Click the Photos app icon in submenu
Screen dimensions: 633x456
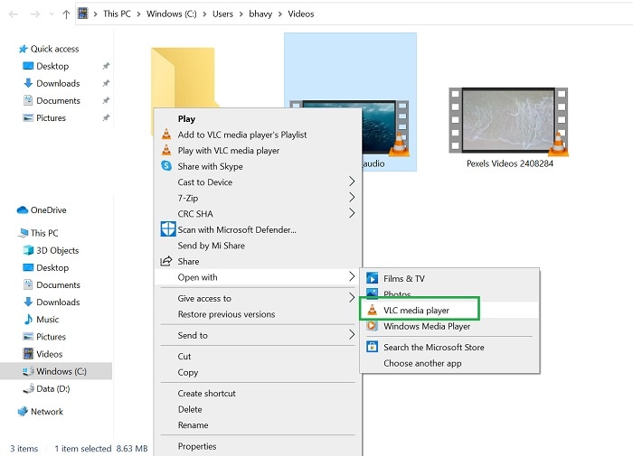[x=373, y=293]
